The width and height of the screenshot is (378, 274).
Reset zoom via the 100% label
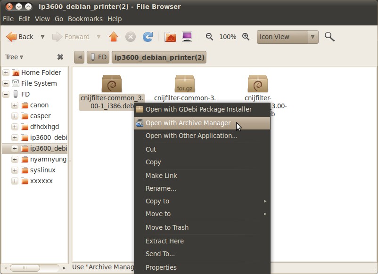click(x=228, y=37)
